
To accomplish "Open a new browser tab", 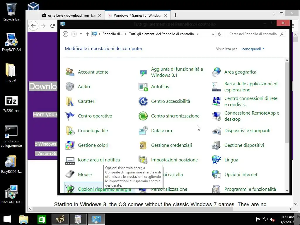I will coord(175,15).
